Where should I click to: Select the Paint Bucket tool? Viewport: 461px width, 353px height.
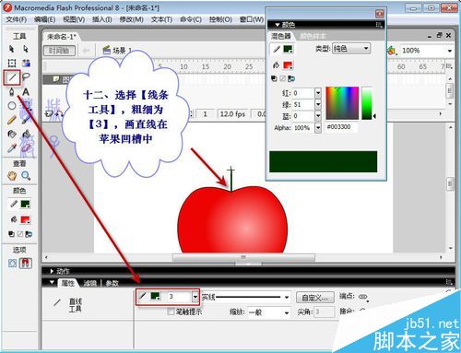(26, 134)
